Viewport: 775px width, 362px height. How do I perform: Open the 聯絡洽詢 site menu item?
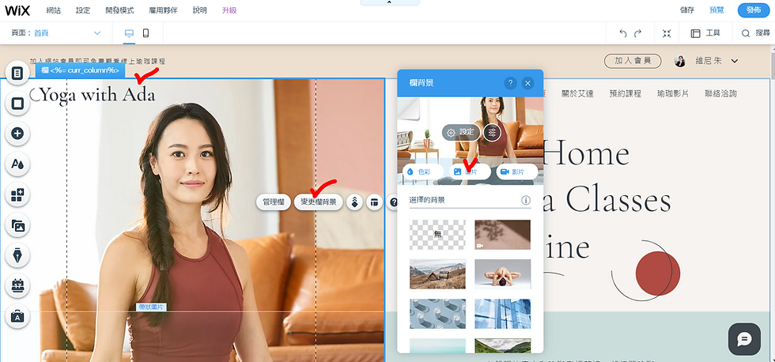(x=720, y=93)
